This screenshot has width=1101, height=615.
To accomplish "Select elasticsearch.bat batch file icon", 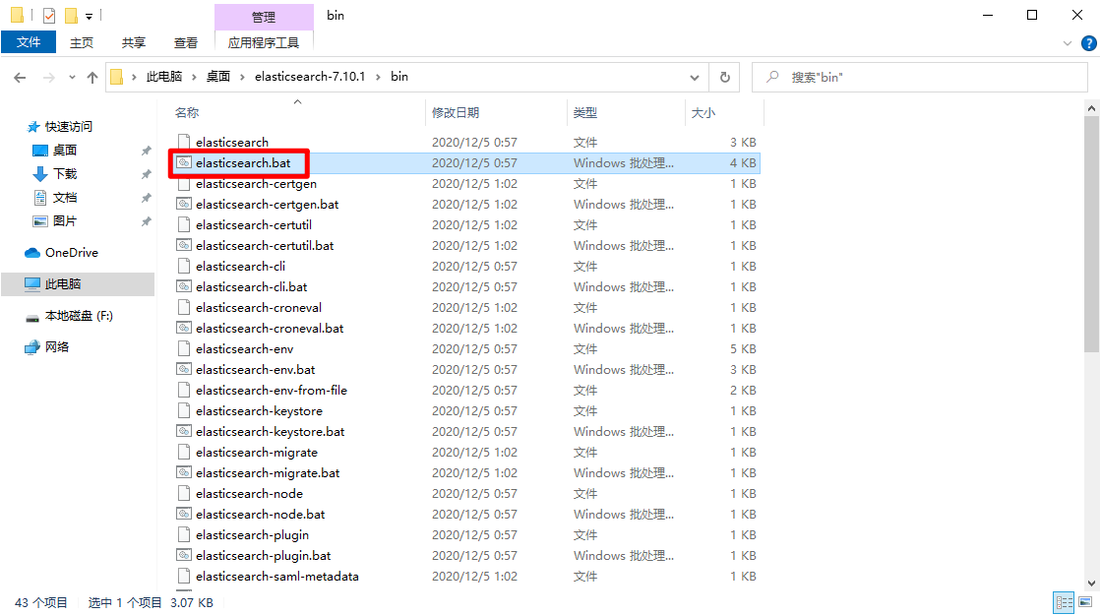I will pos(184,163).
